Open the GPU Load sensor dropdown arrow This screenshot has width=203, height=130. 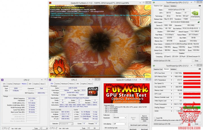point(171,94)
